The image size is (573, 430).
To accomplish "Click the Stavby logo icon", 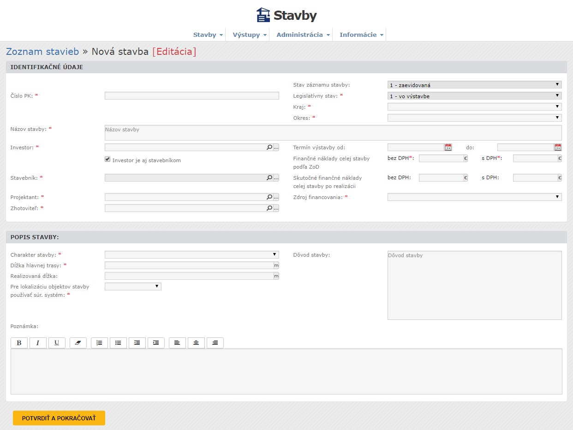I will pyautogui.click(x=263, y=15).
